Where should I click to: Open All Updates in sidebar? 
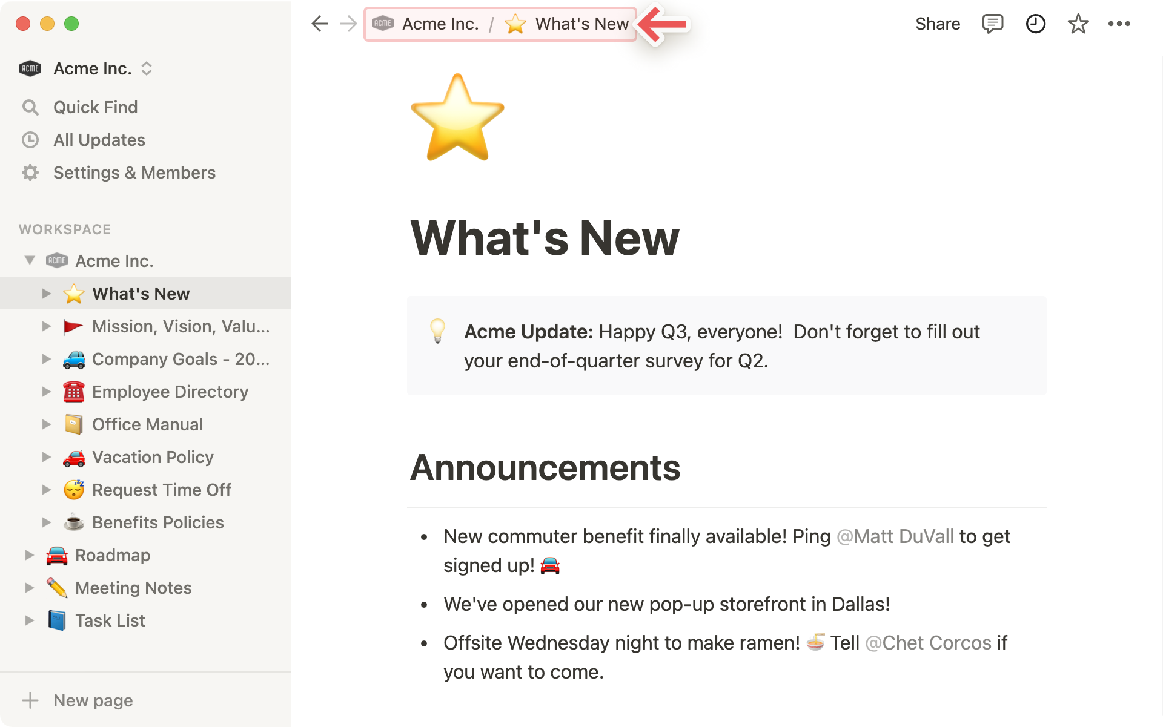(x=99, y=140)
